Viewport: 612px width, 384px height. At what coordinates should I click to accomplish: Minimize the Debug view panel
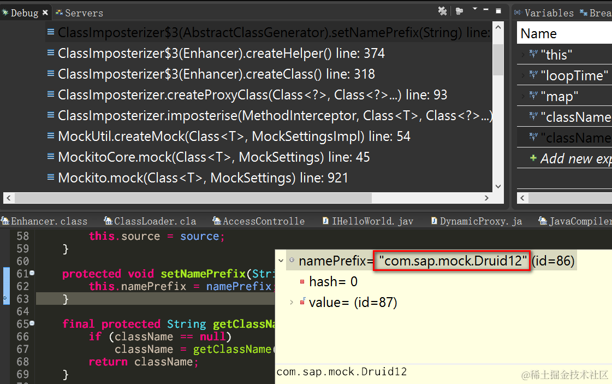point(486,9)
